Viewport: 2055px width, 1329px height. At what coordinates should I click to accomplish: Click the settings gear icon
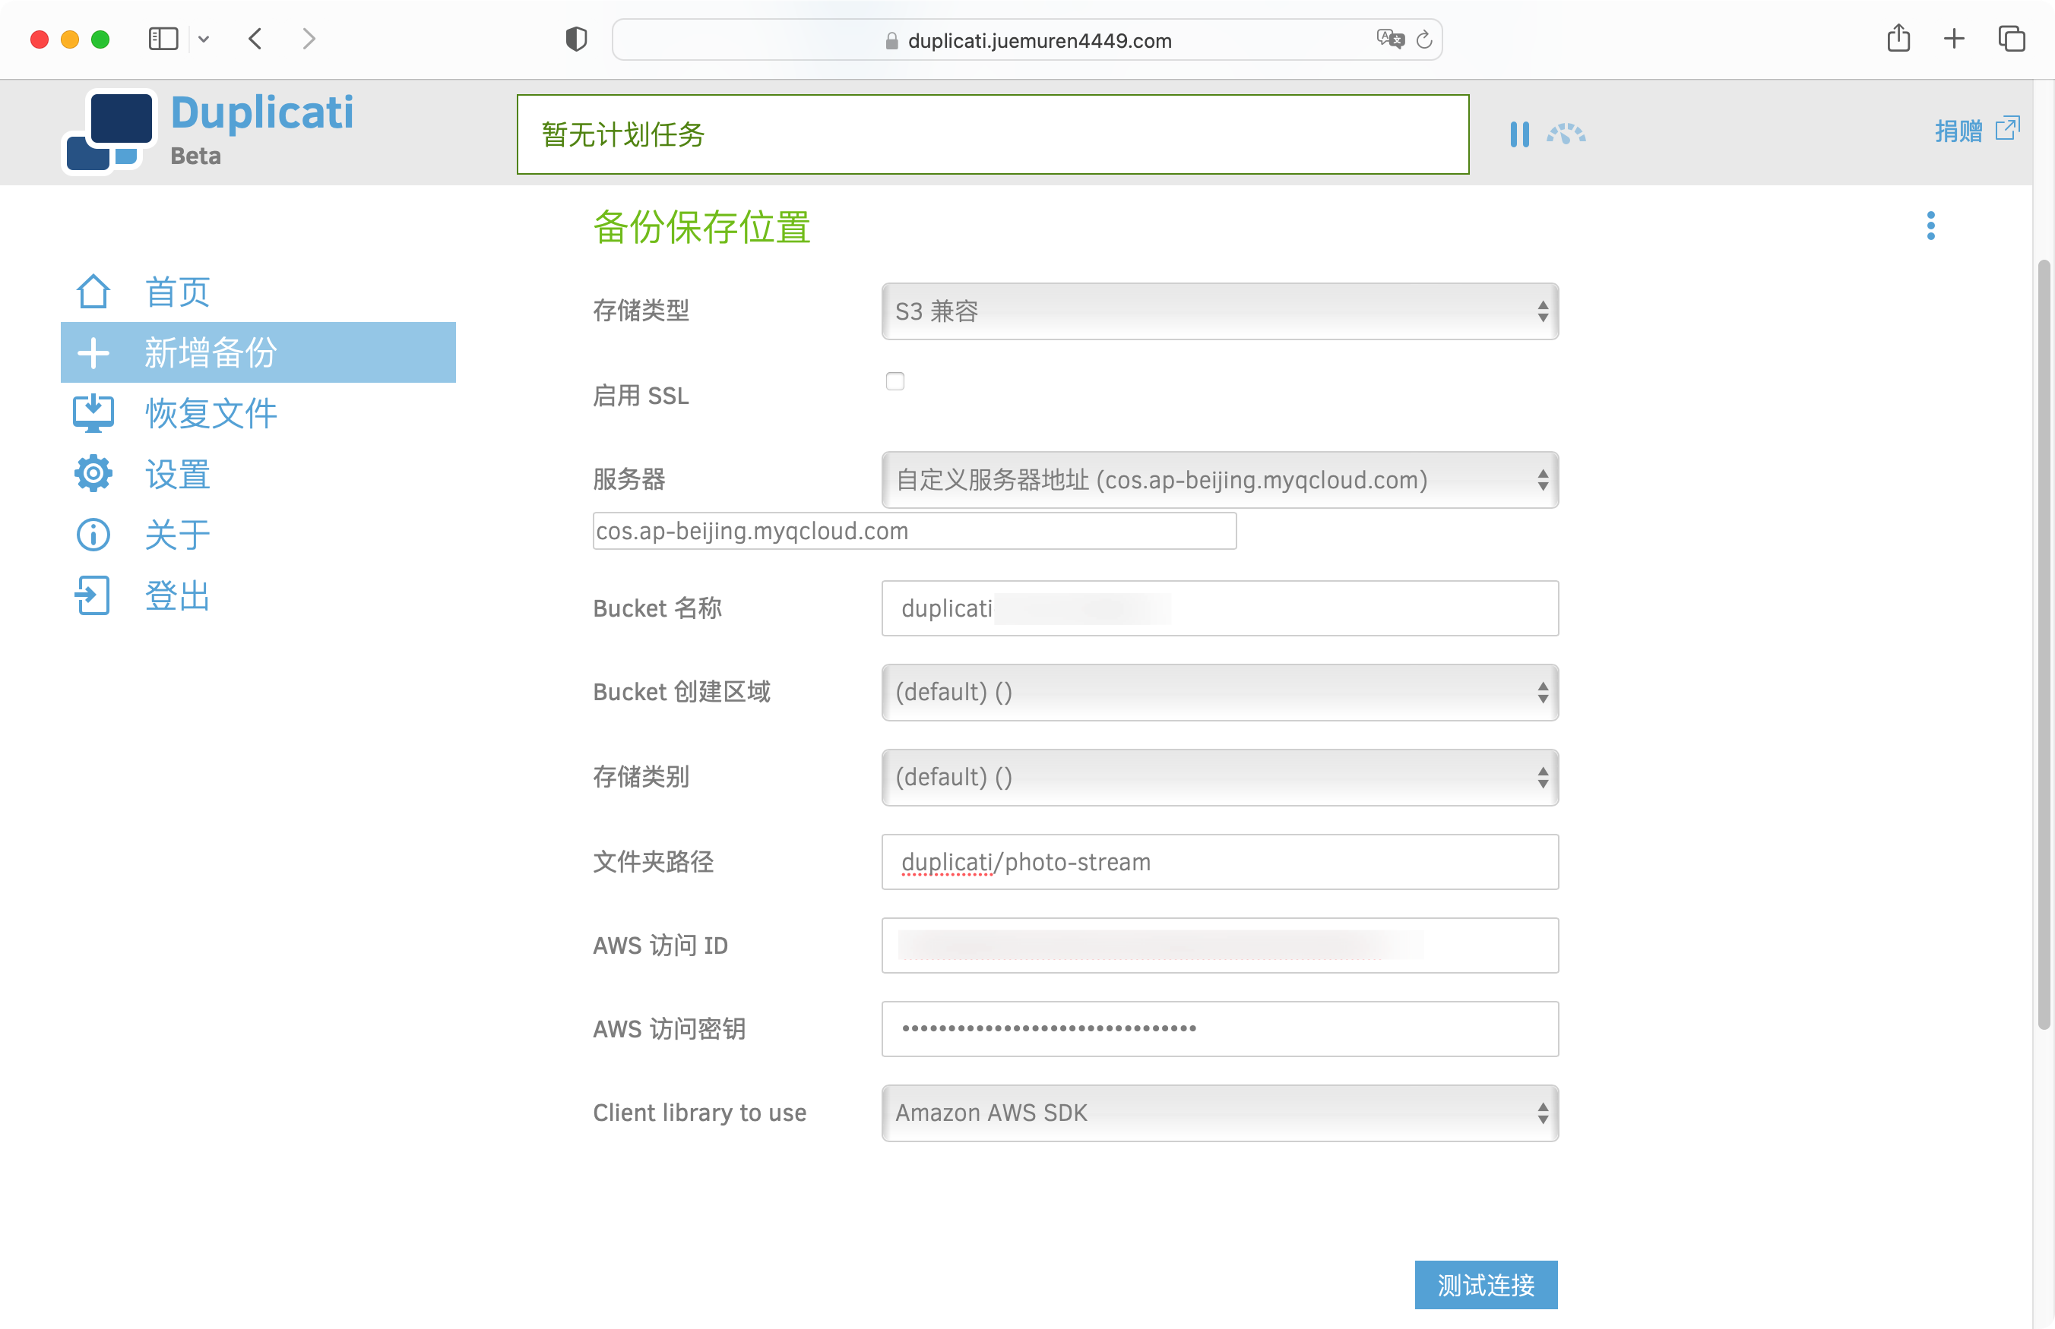pos(93,474)
